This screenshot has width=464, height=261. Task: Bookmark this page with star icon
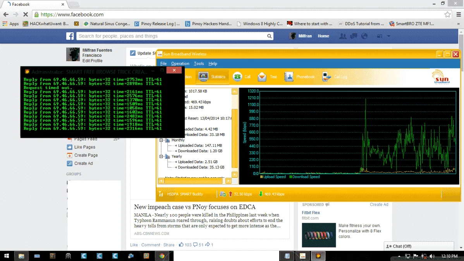pyautogui.click(x=447, y=14)
